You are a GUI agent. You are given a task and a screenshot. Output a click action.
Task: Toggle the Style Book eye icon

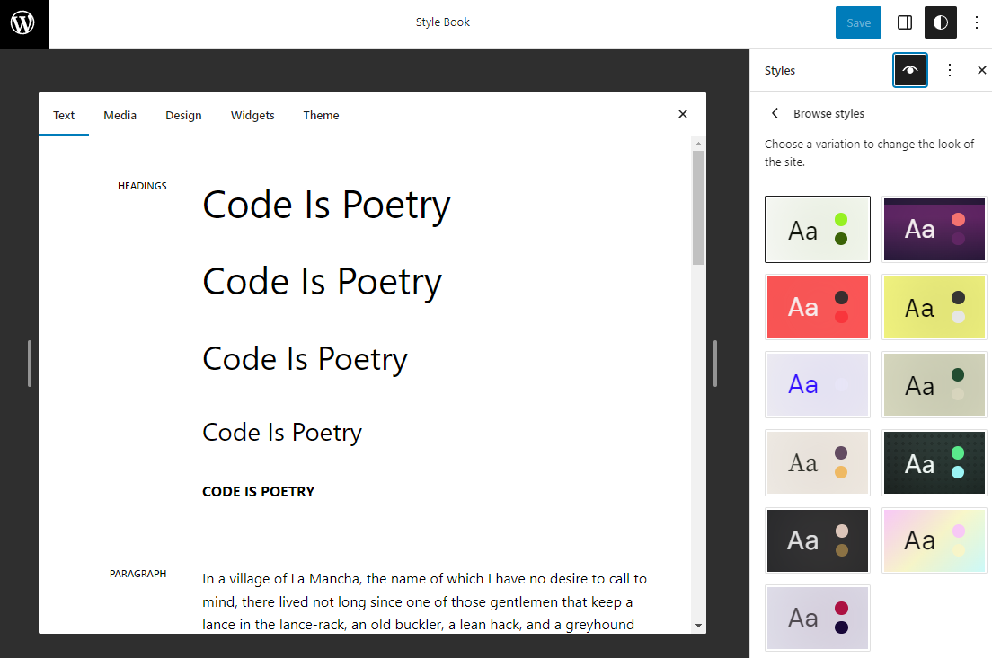tap(910, 70)
